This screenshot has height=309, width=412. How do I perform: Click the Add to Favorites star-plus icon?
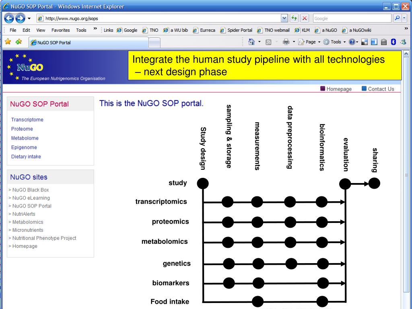[x=19, y=41]
